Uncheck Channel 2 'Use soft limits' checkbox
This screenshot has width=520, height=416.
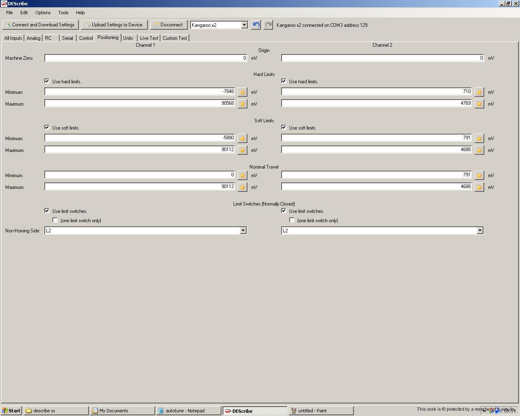pos(284,128)
